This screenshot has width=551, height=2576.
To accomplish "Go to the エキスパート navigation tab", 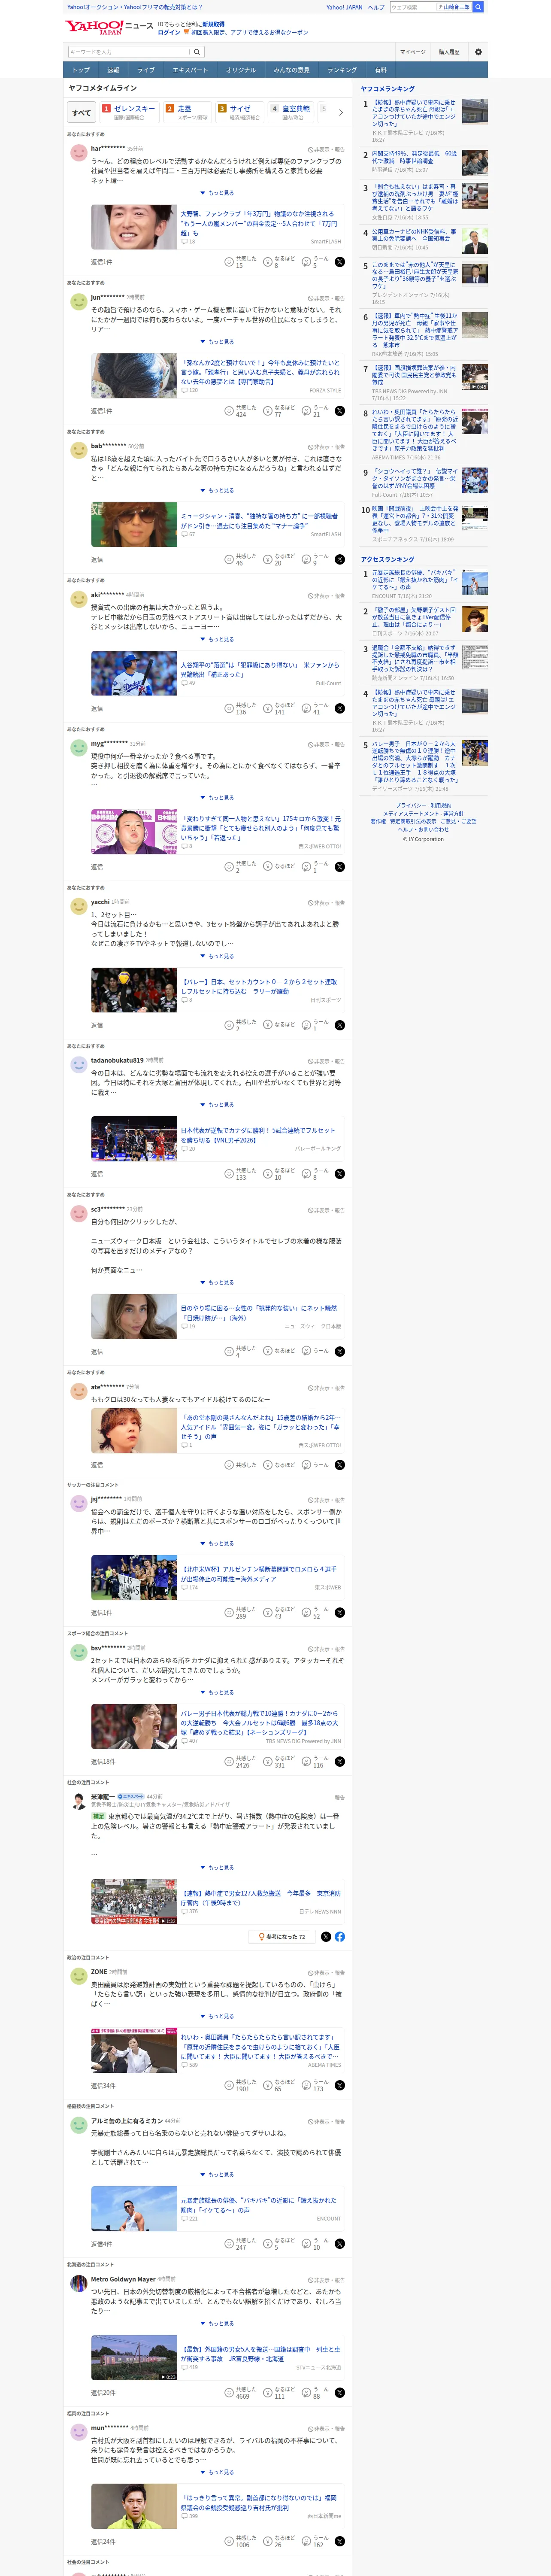I will click(190, 70).
